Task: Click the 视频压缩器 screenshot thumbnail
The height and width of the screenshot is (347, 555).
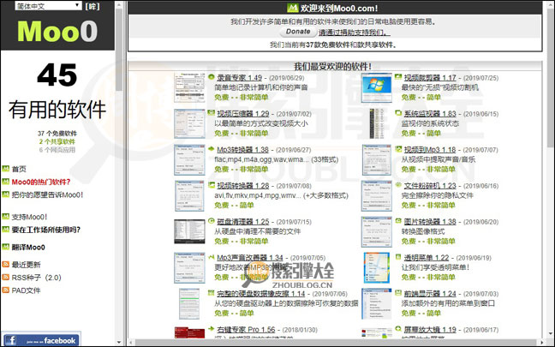Action: (x=189, y=123)
